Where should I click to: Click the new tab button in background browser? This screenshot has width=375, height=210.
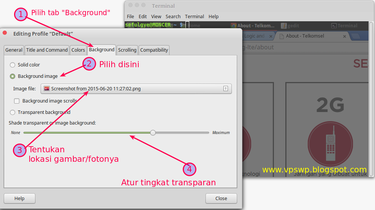coord(356,36)
